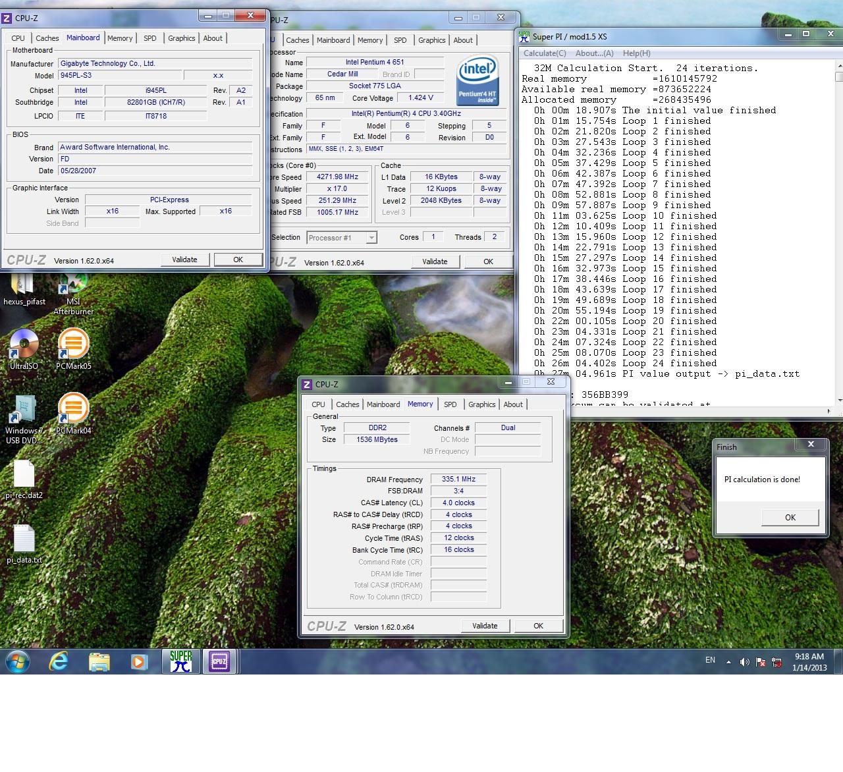The width and height of the screenshot is (843, 772).
Task: Select Graphics tab in Mainboard window
Action: pos(182,38)
